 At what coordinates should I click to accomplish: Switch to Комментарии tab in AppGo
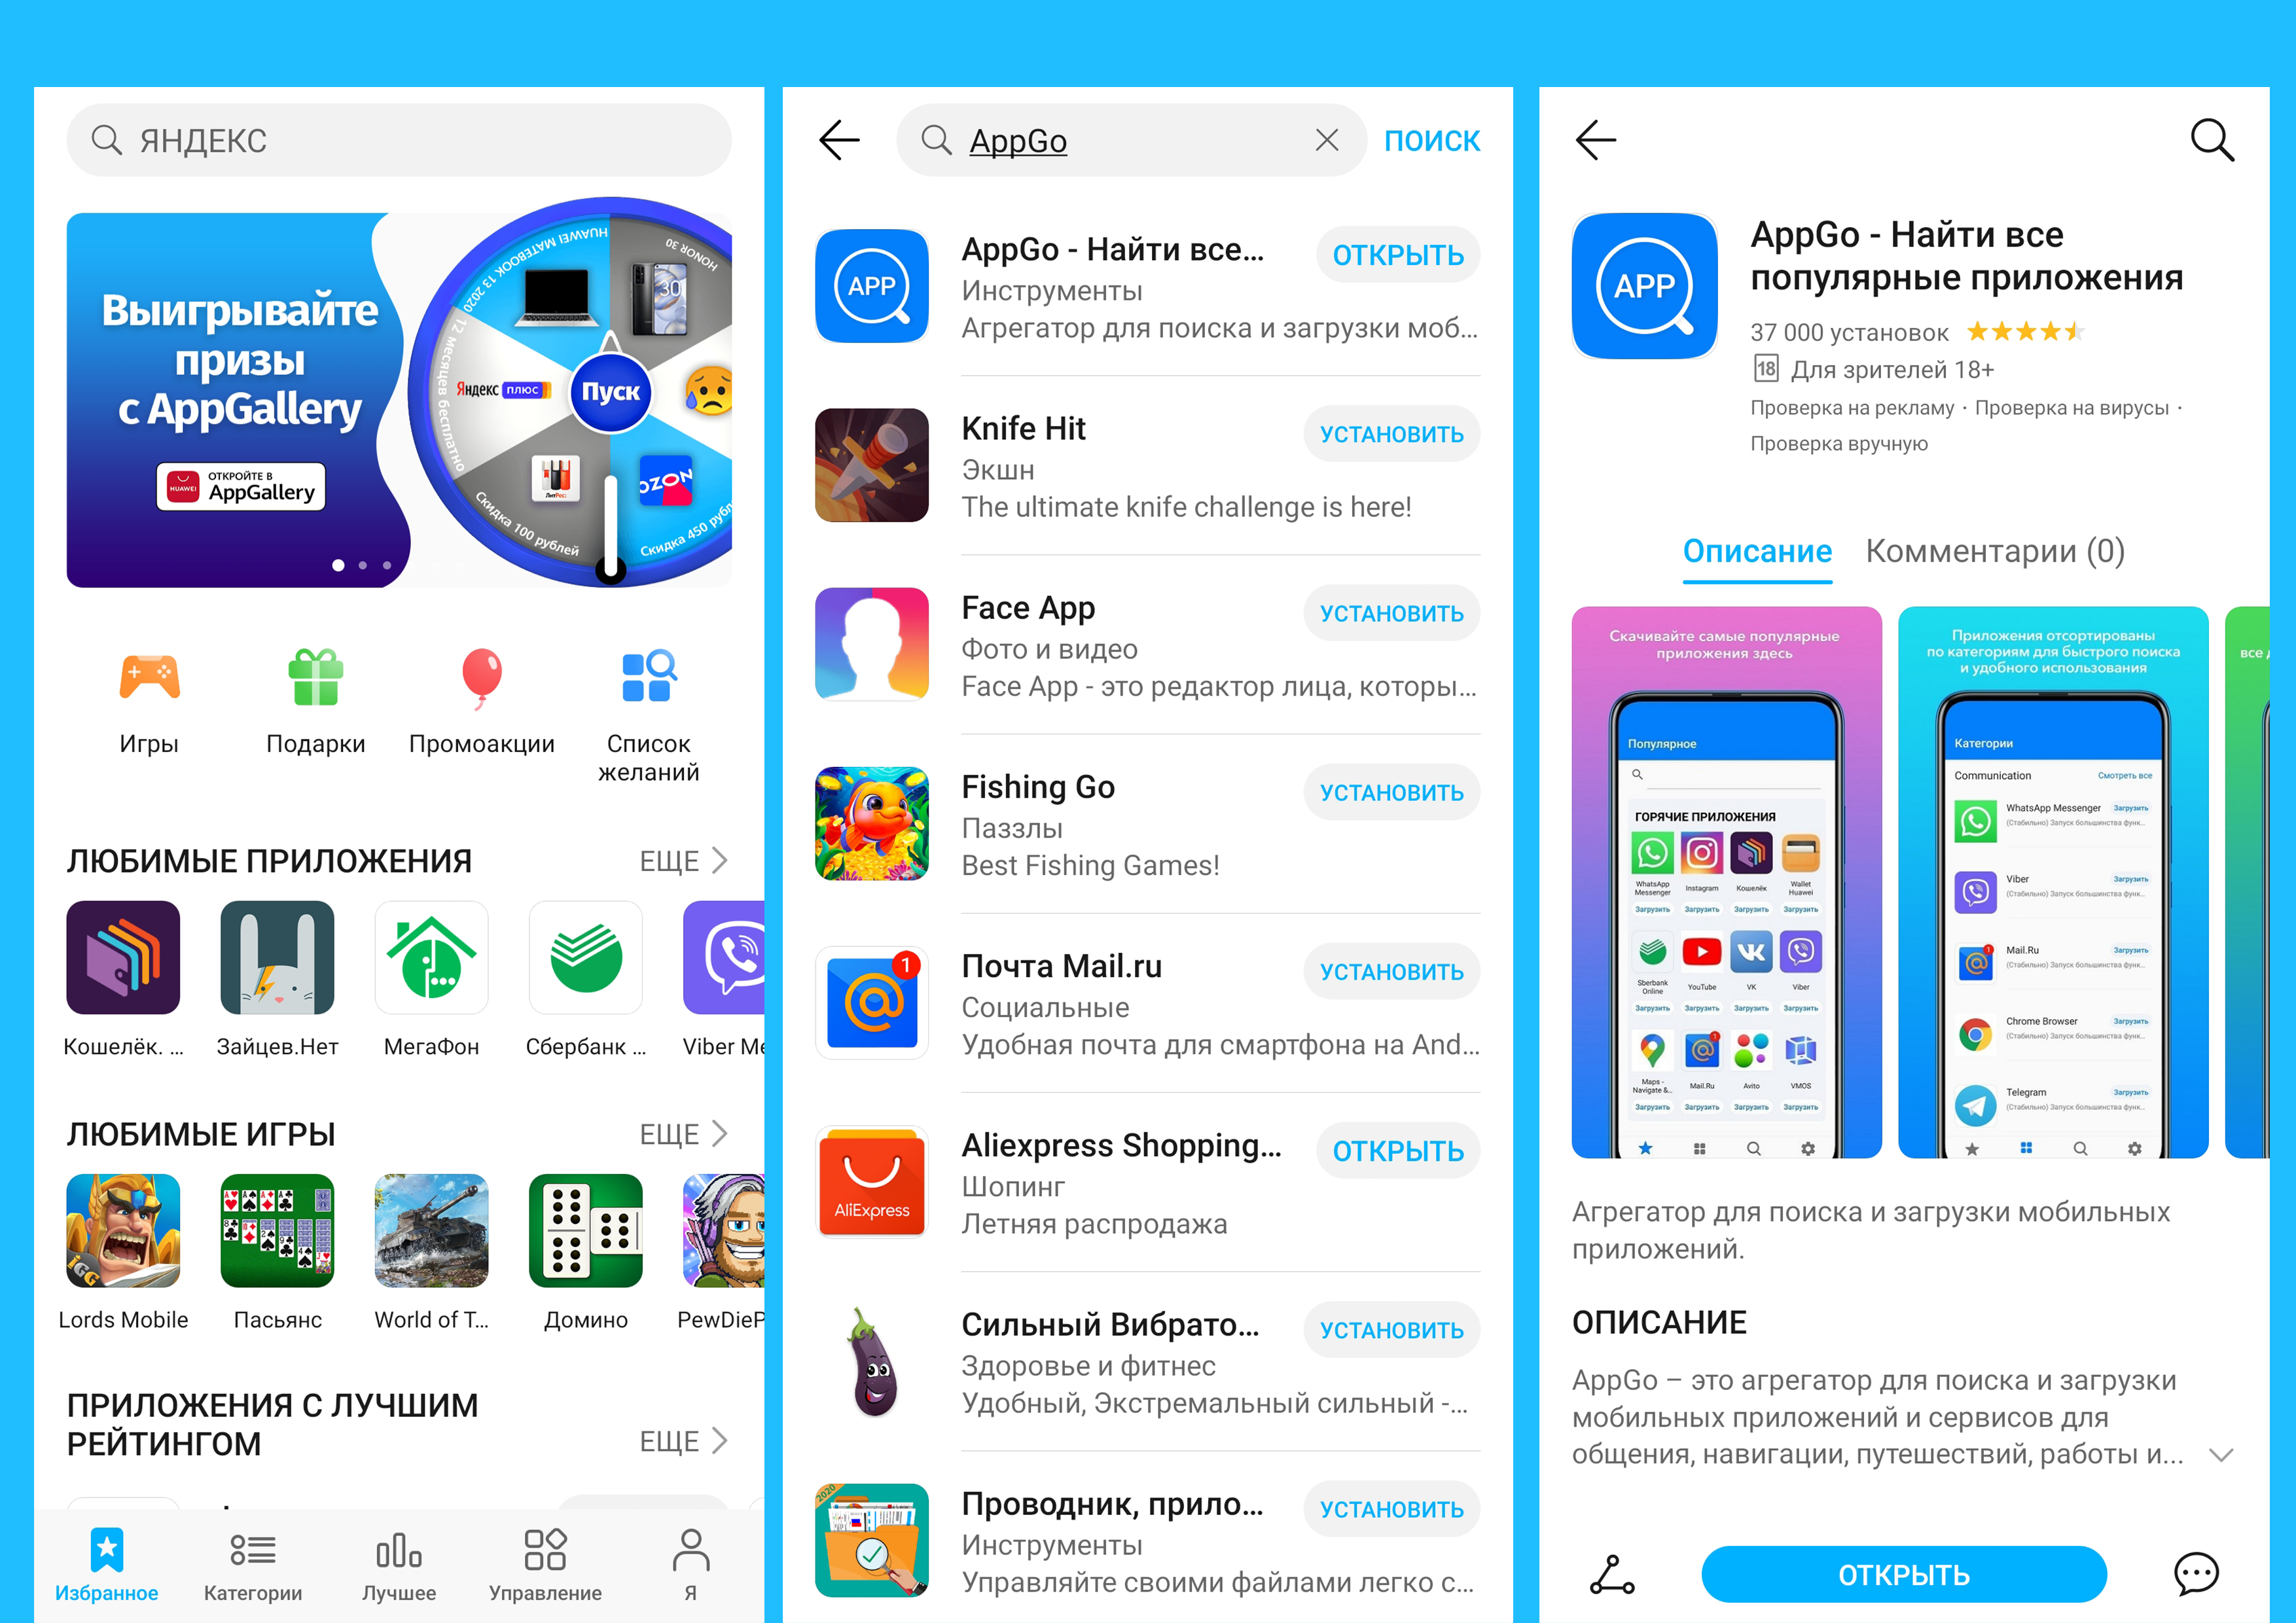tap(1998, 548)
